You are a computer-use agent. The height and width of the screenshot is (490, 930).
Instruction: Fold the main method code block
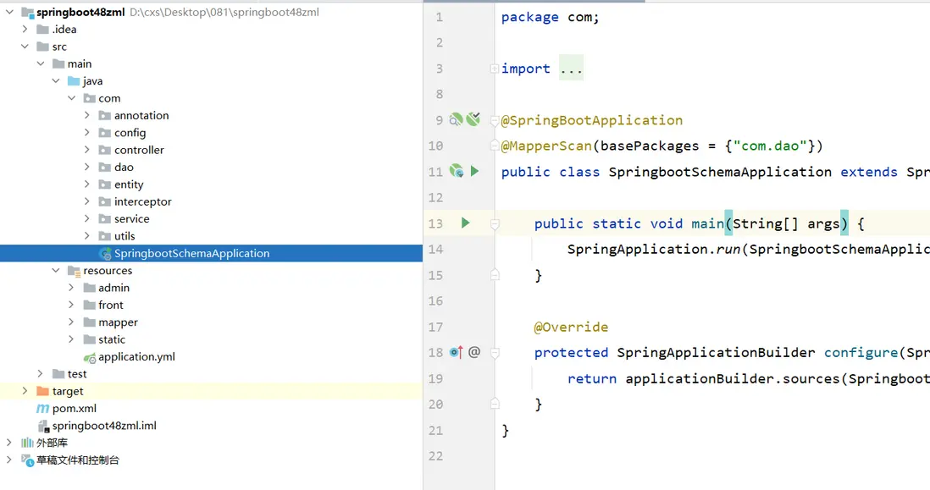pyautogui.click(x=495, y=224)
